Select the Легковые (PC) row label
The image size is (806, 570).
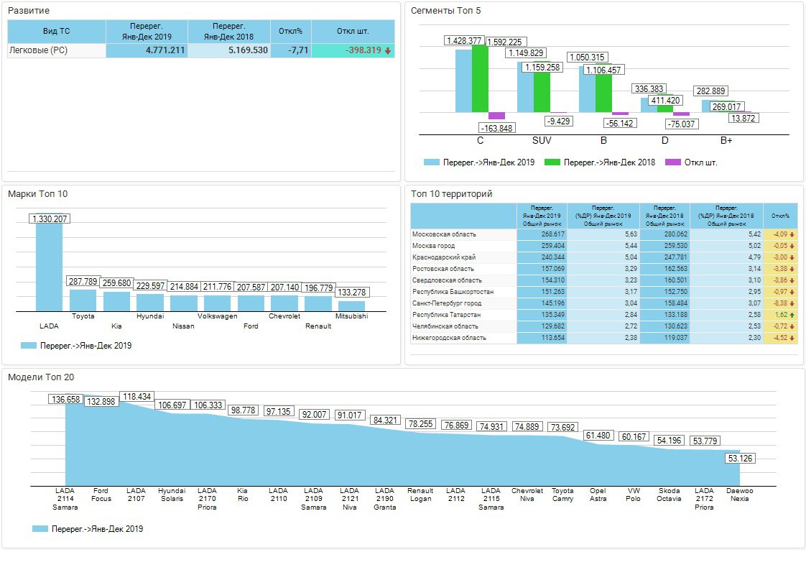(39, 50)
